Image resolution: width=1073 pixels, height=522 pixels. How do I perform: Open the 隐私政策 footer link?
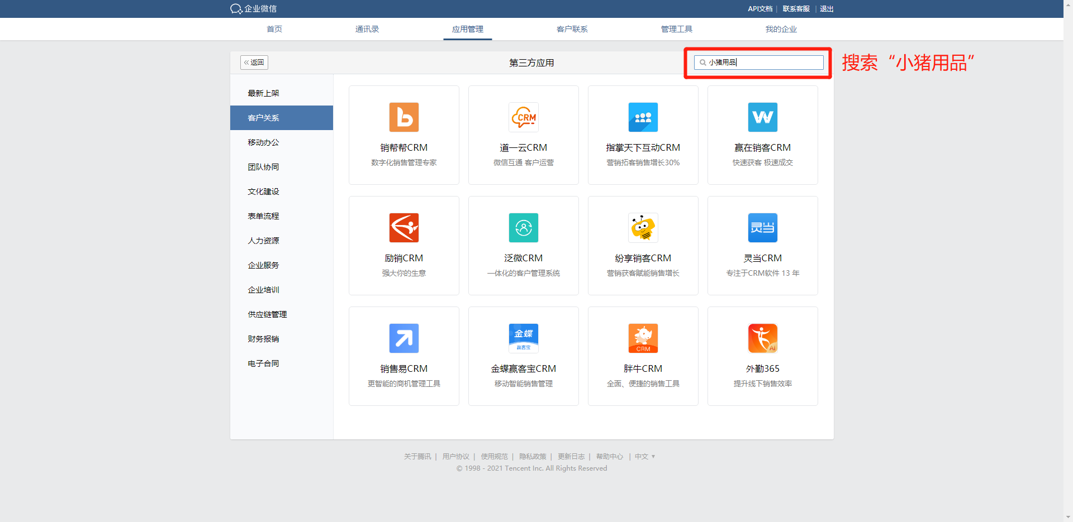click(533, 457)
